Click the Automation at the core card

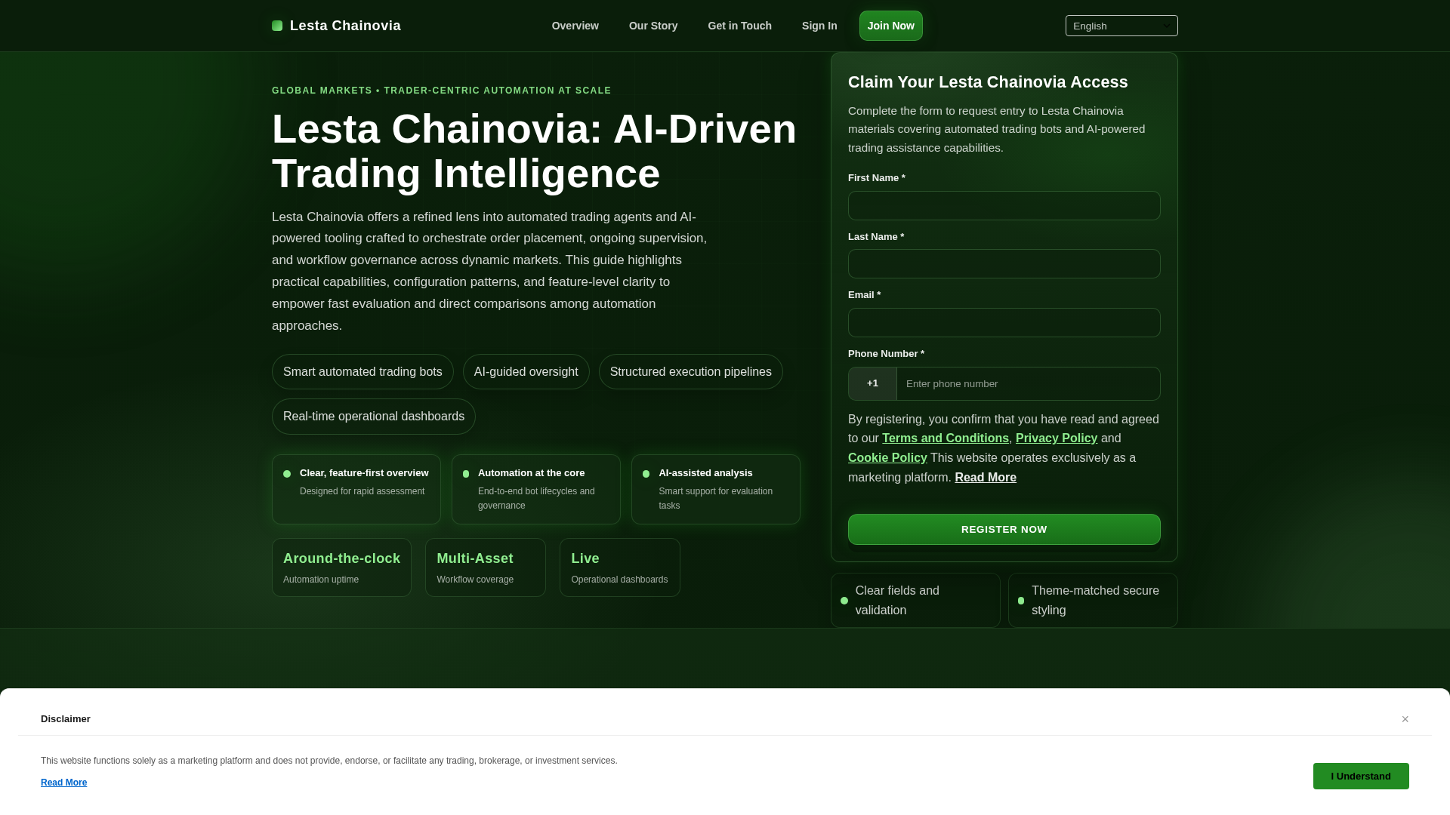coord(536,489)
